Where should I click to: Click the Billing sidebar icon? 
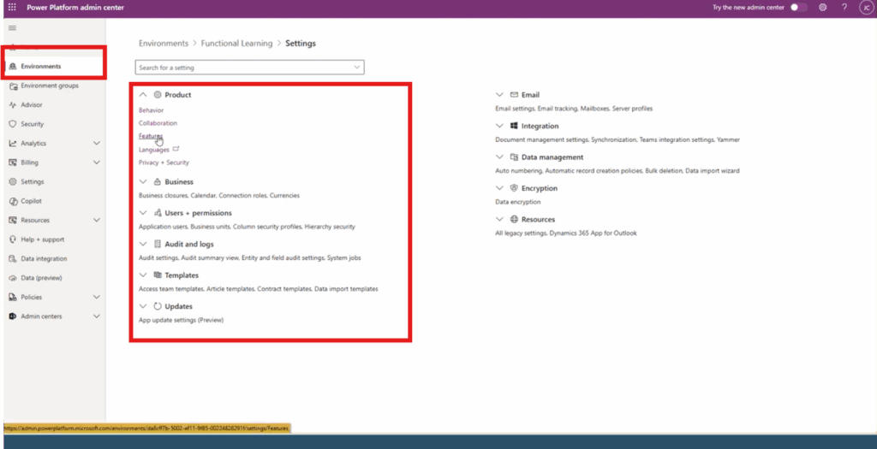(13, 162)
